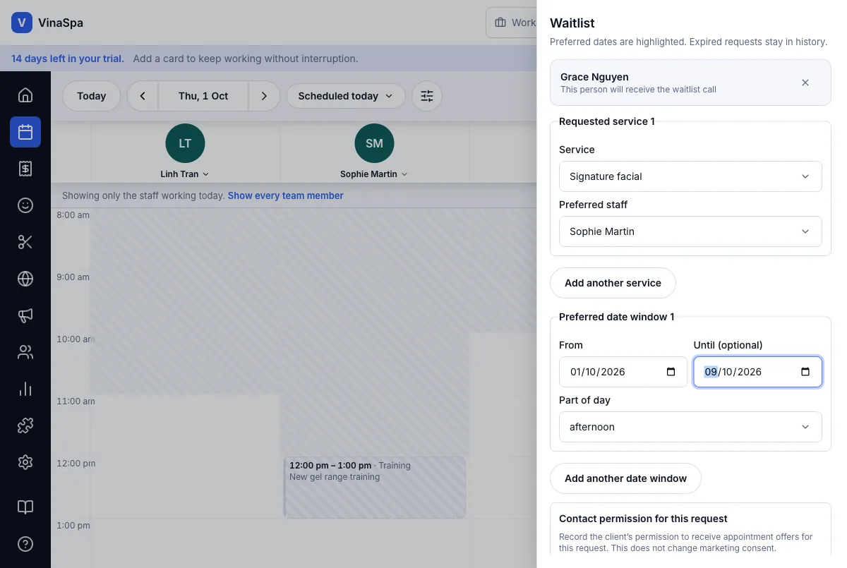
Task: Expand Linh Tran staff column menu
Action: [185, 174]
